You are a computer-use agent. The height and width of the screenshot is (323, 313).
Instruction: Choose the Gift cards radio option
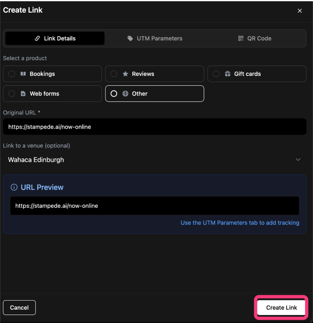(x=216, y=74)
